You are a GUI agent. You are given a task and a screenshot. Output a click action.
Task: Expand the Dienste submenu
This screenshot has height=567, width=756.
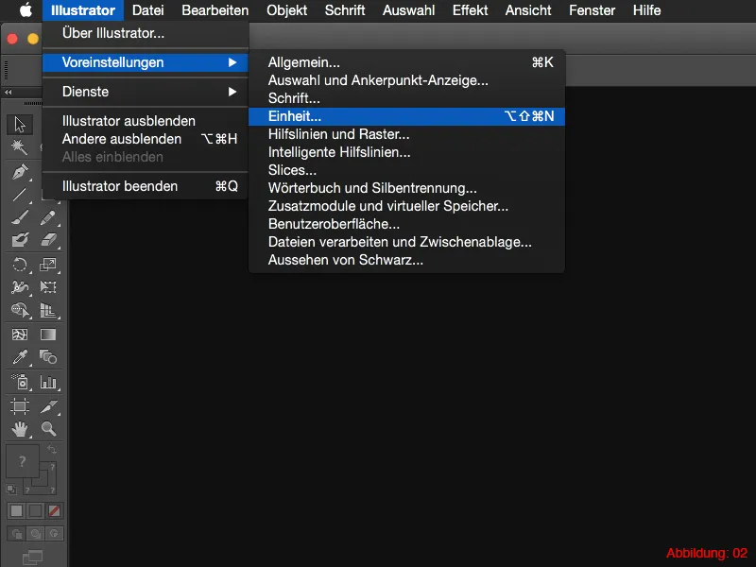point(146,92)
